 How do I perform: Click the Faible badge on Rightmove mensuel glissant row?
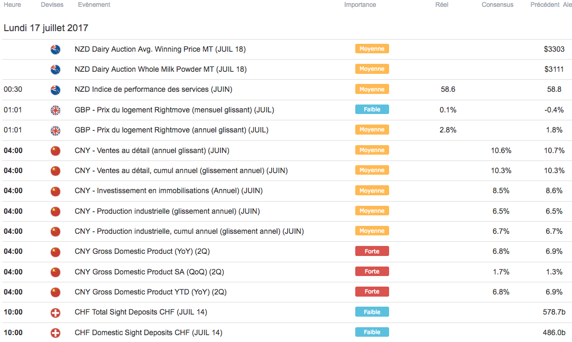click(372, 110)
